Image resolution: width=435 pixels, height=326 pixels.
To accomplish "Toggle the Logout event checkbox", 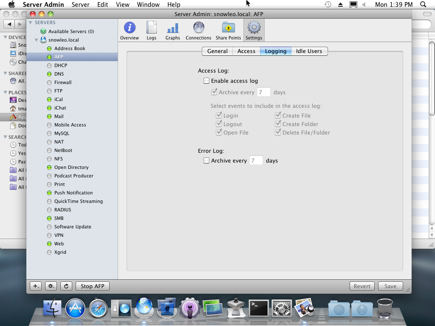I will [219, 124].
